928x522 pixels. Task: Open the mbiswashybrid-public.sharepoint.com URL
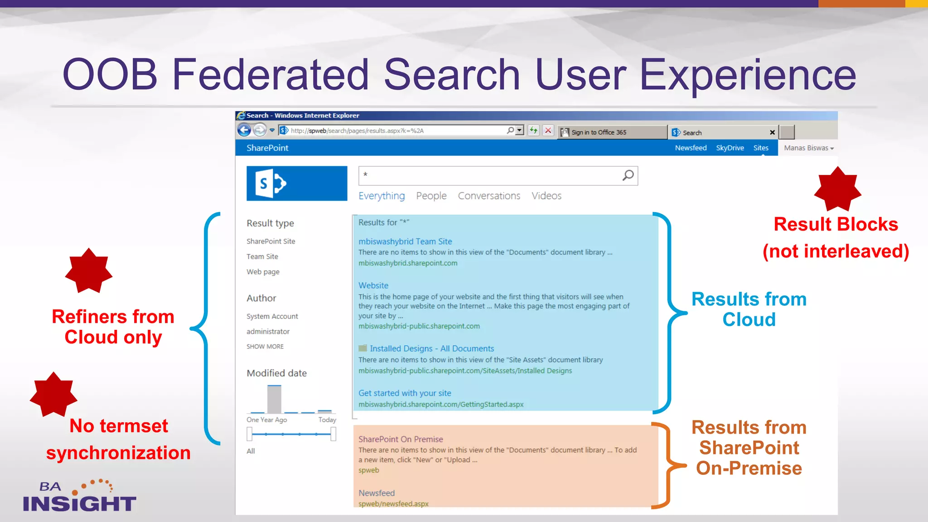tap(419, 326)
